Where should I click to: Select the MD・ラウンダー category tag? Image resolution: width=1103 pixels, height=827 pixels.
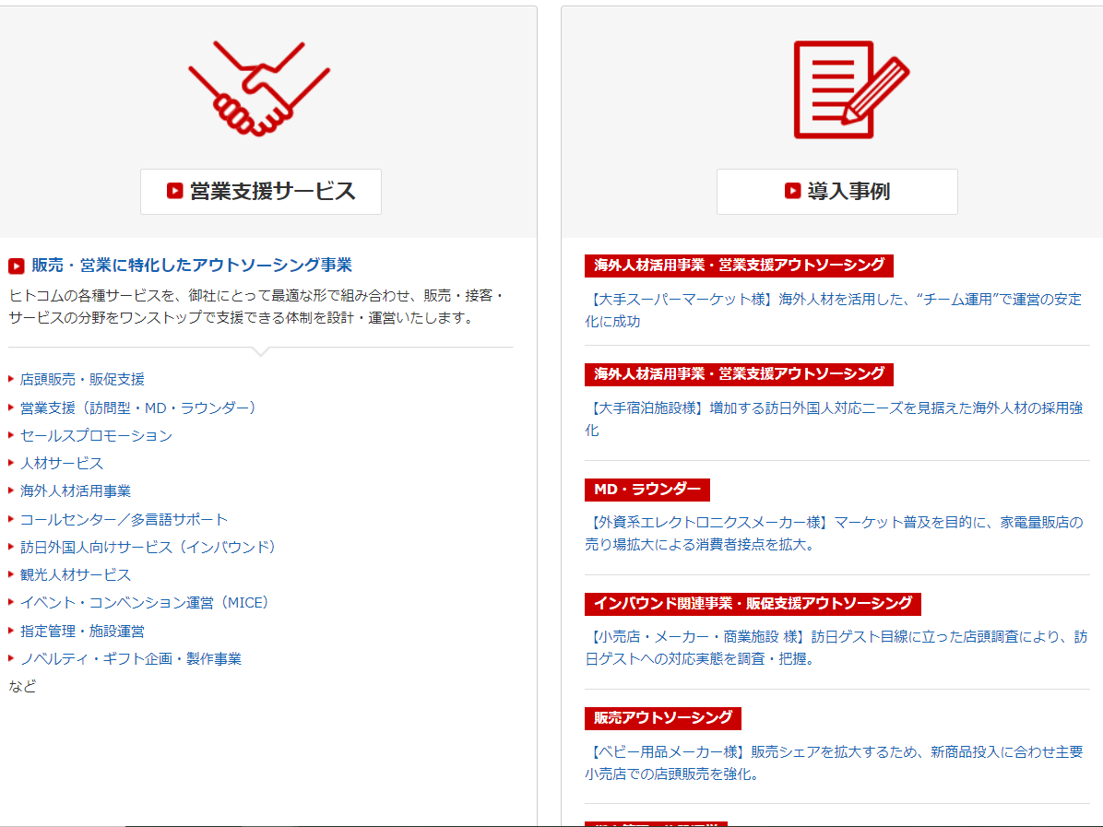pos(648,490)
